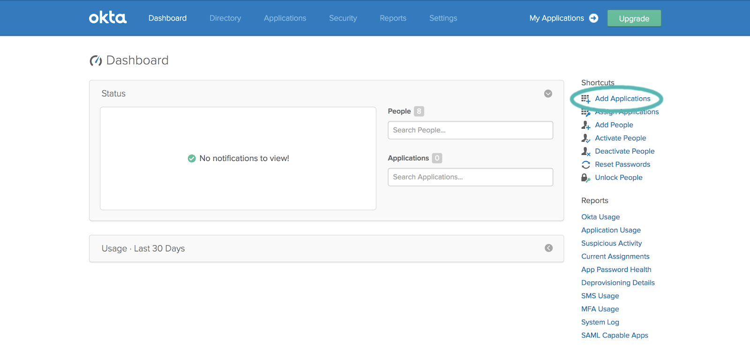Click the "No notifications to view!" text
The height and width of the screenshot is (359, 750).
(x=244, y=158)
